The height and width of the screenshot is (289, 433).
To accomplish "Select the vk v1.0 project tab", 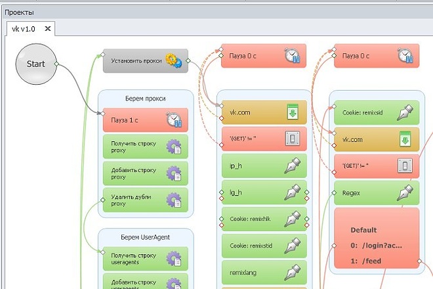I will click(x=24, y=29).
